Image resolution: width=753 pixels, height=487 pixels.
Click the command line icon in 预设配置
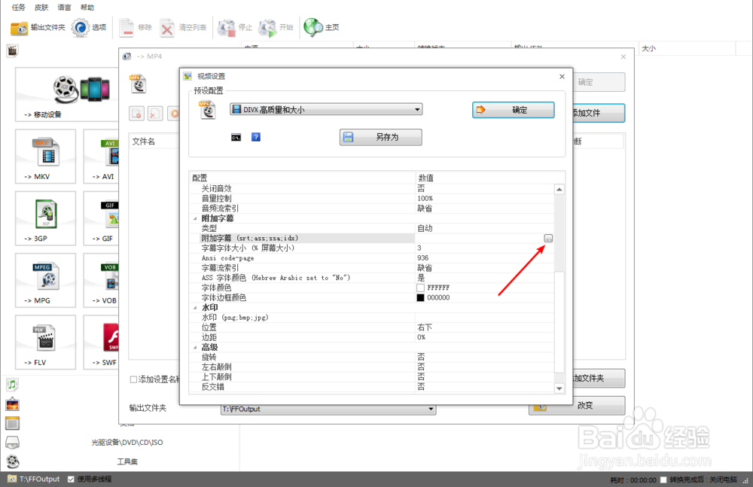click(x=236, y=137)
